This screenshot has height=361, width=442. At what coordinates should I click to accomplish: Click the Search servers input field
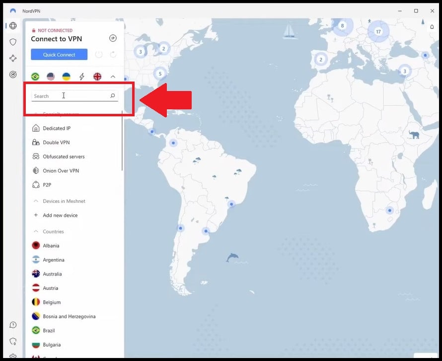tap(70, 96)
